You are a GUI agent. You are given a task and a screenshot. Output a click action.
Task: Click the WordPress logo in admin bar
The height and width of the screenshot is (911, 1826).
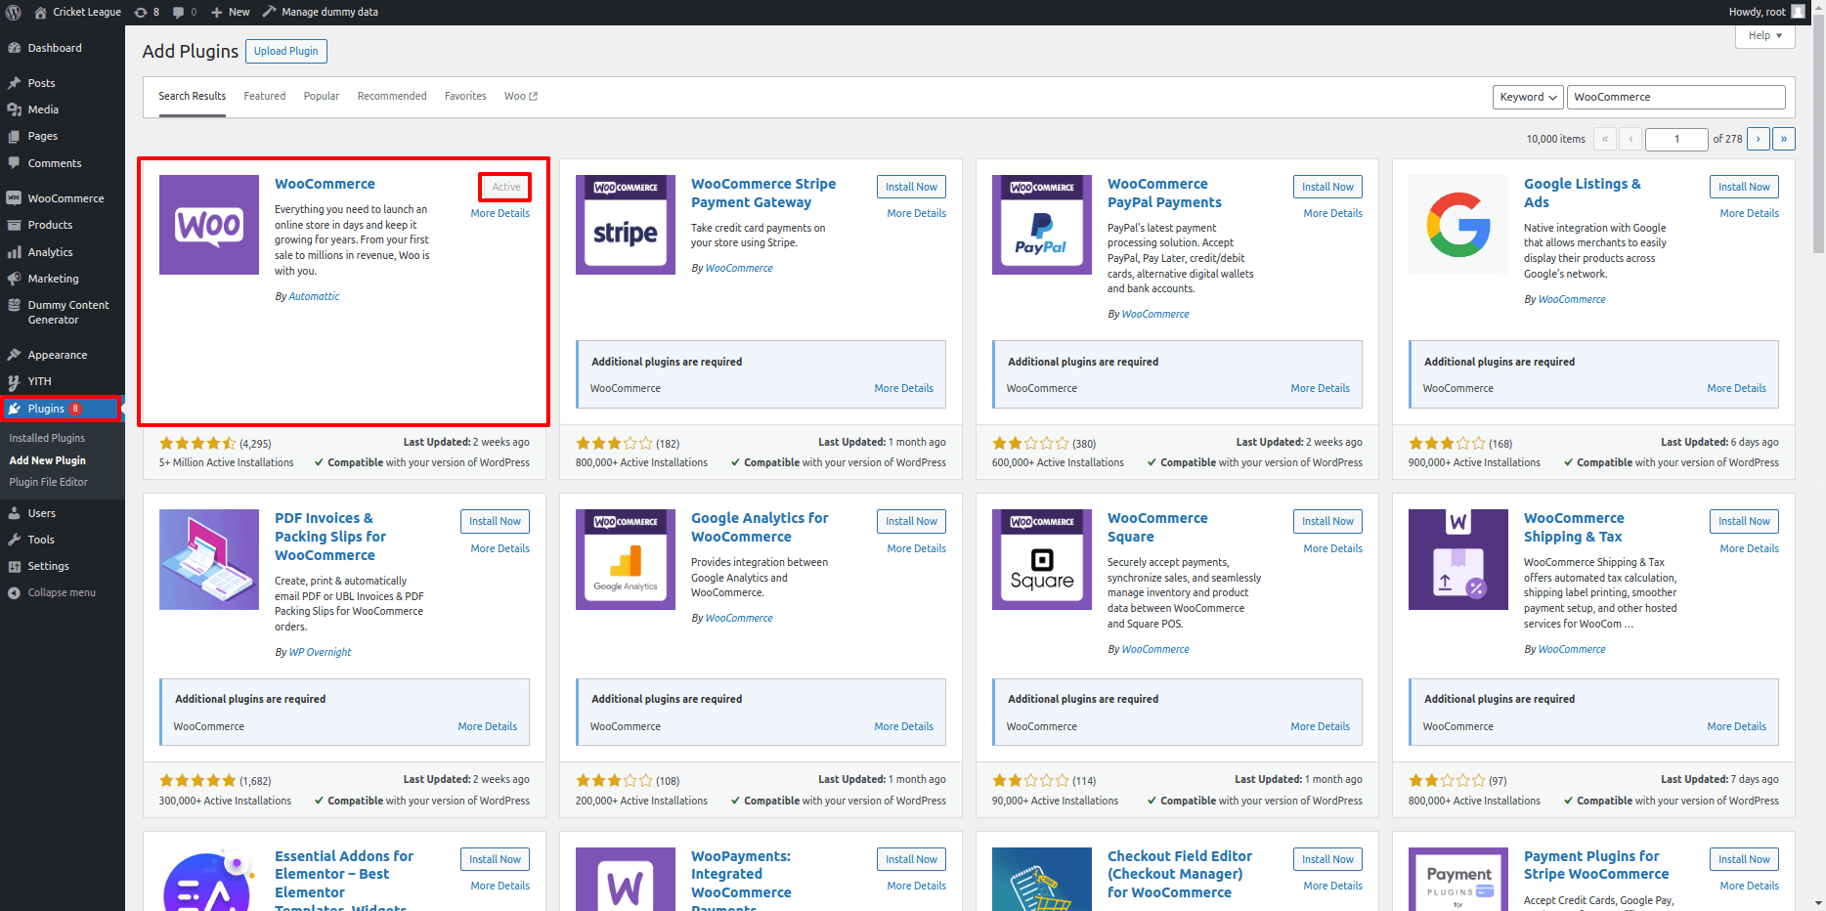14,13
